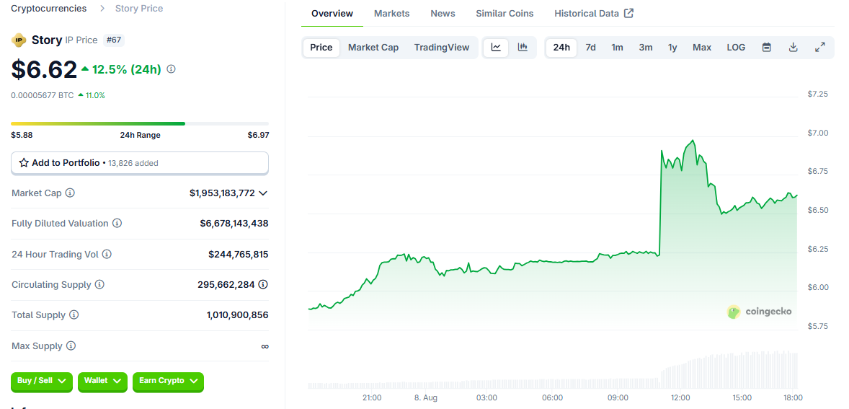Switch to the Similar Coins tab
Screen dimensions: 849x409
pyautogui.click(x=504, y=14)
